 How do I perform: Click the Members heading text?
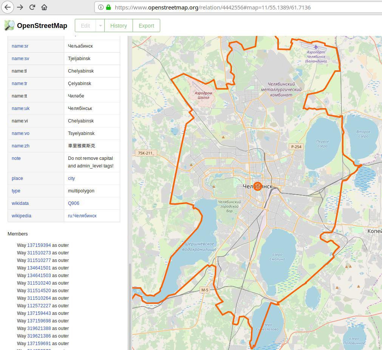[17, 234]
